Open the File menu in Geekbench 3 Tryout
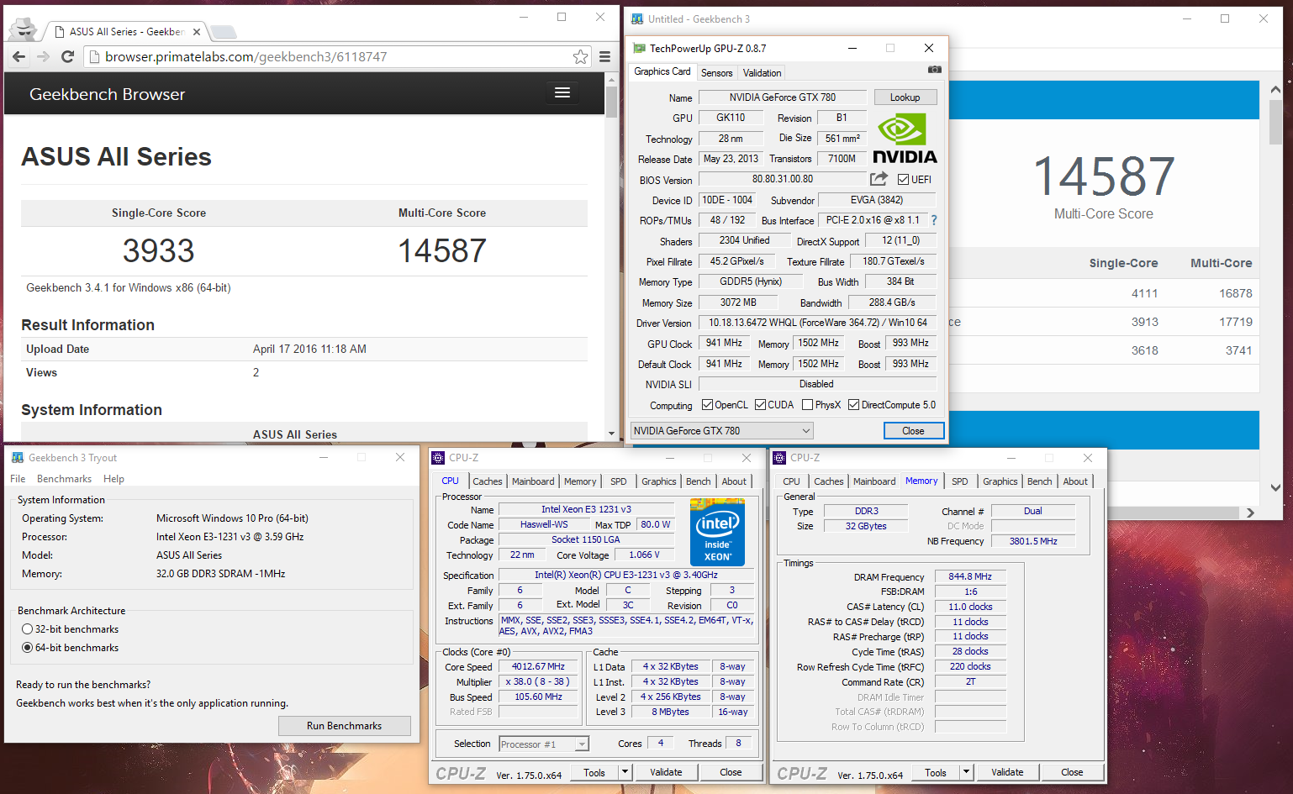The width and height of the screenshot is (1293, 794). point(18,479)
